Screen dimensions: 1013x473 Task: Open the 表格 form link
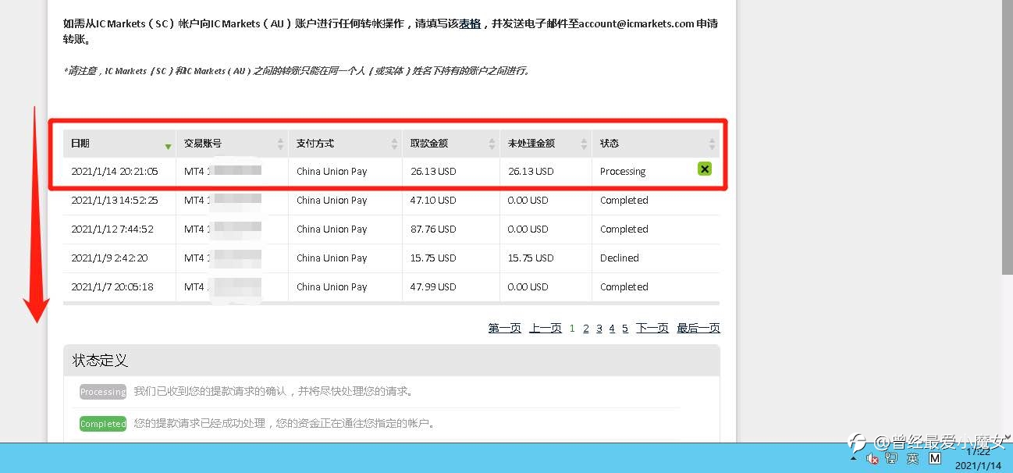pyautogui.click(x=470, y=23)
